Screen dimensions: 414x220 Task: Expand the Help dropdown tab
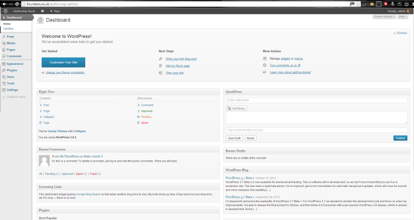(402, 17)
